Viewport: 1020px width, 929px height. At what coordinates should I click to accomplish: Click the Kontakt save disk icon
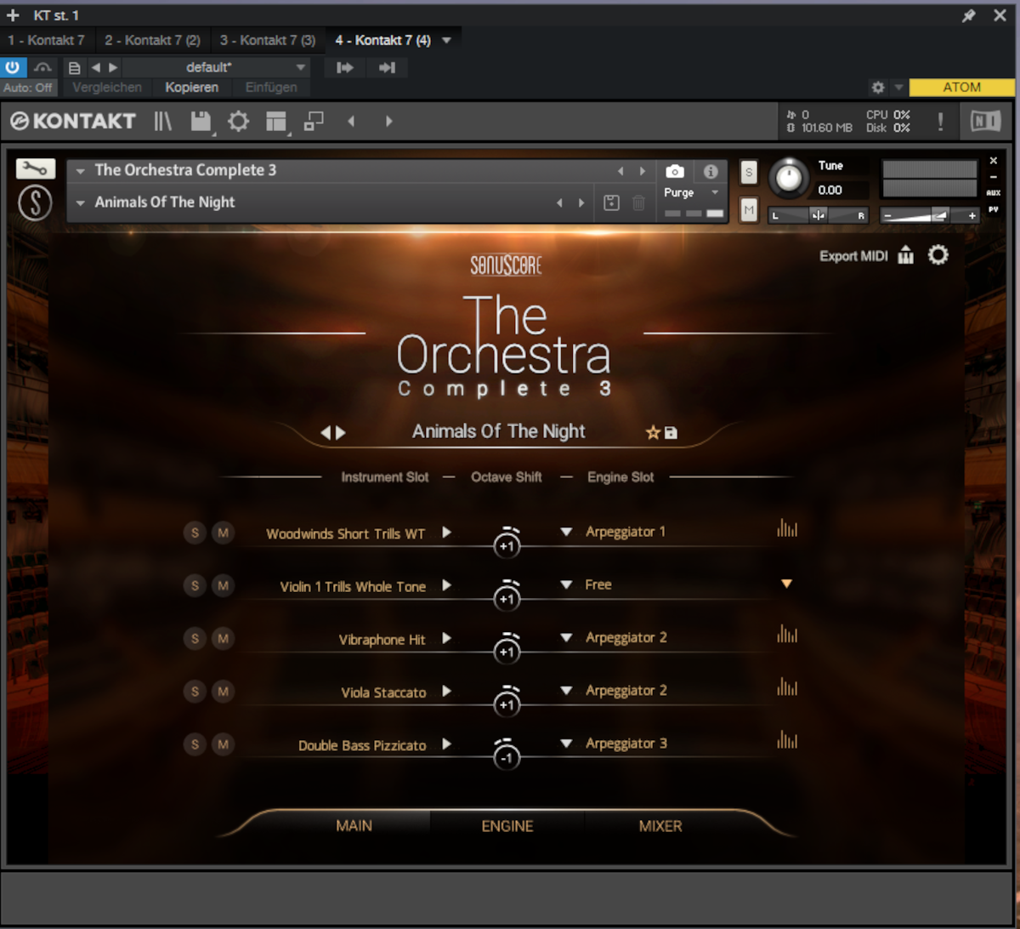201,122
